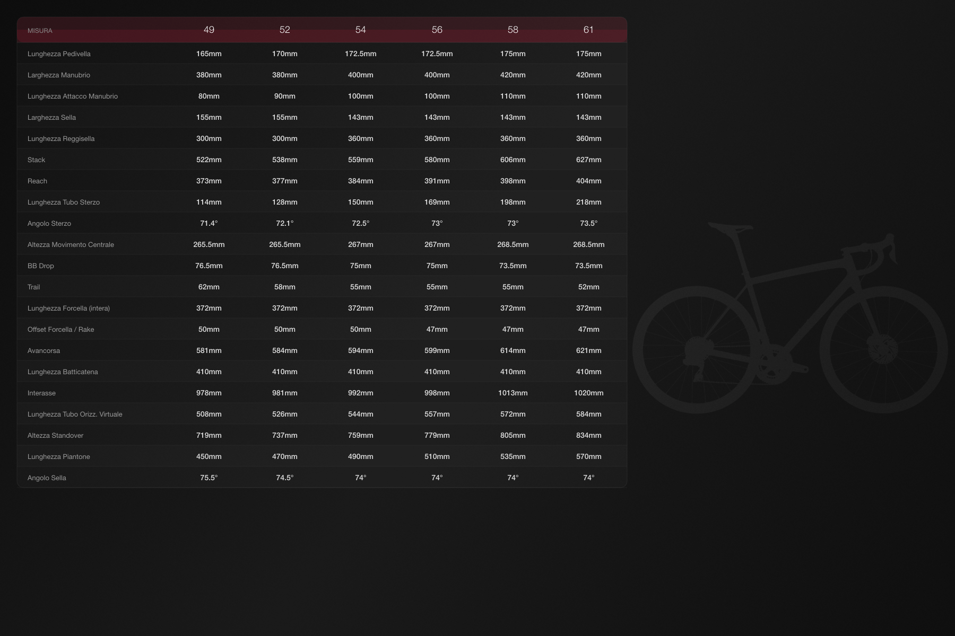Click the 627mm stack value for size 61
This screenshot has width=955, height=636.
[589, 160]
